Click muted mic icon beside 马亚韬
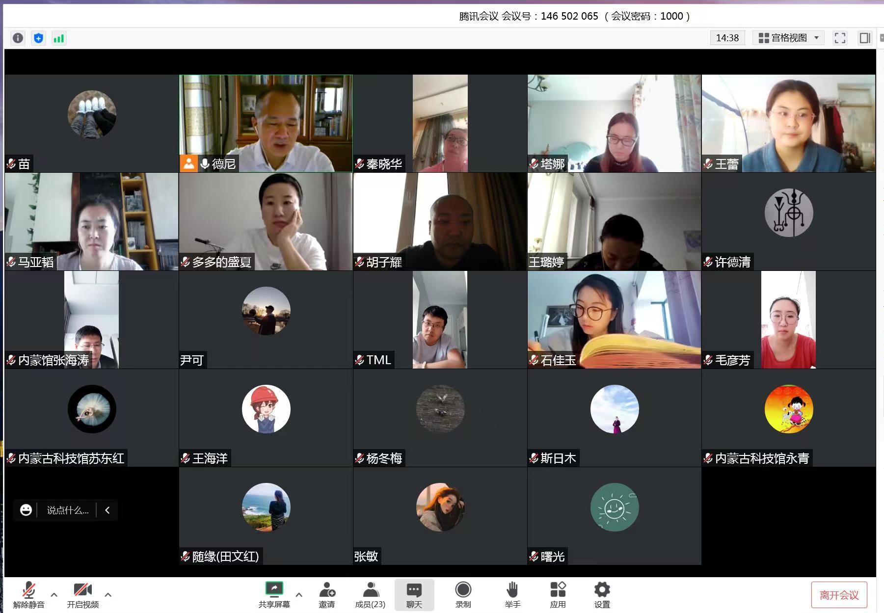This screenshot has width=884, height=613. coord(11,262)
